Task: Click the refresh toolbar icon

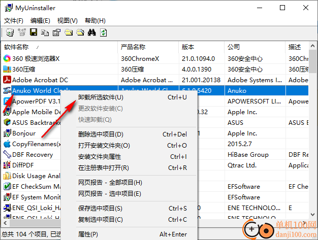Action: (x=104, y=32)
